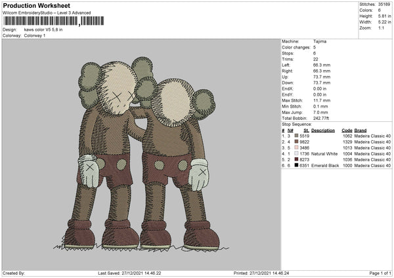Screen dimensions: 394x278
Task: Click code '1329' in stop sequence
Action: point(347,142)
